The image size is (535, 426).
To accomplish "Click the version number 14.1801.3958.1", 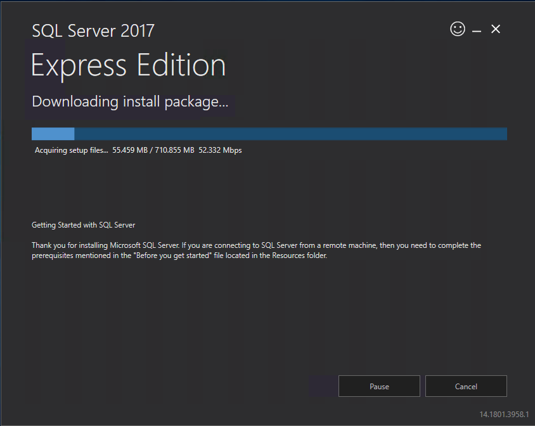I will click(x=504, y=415).
